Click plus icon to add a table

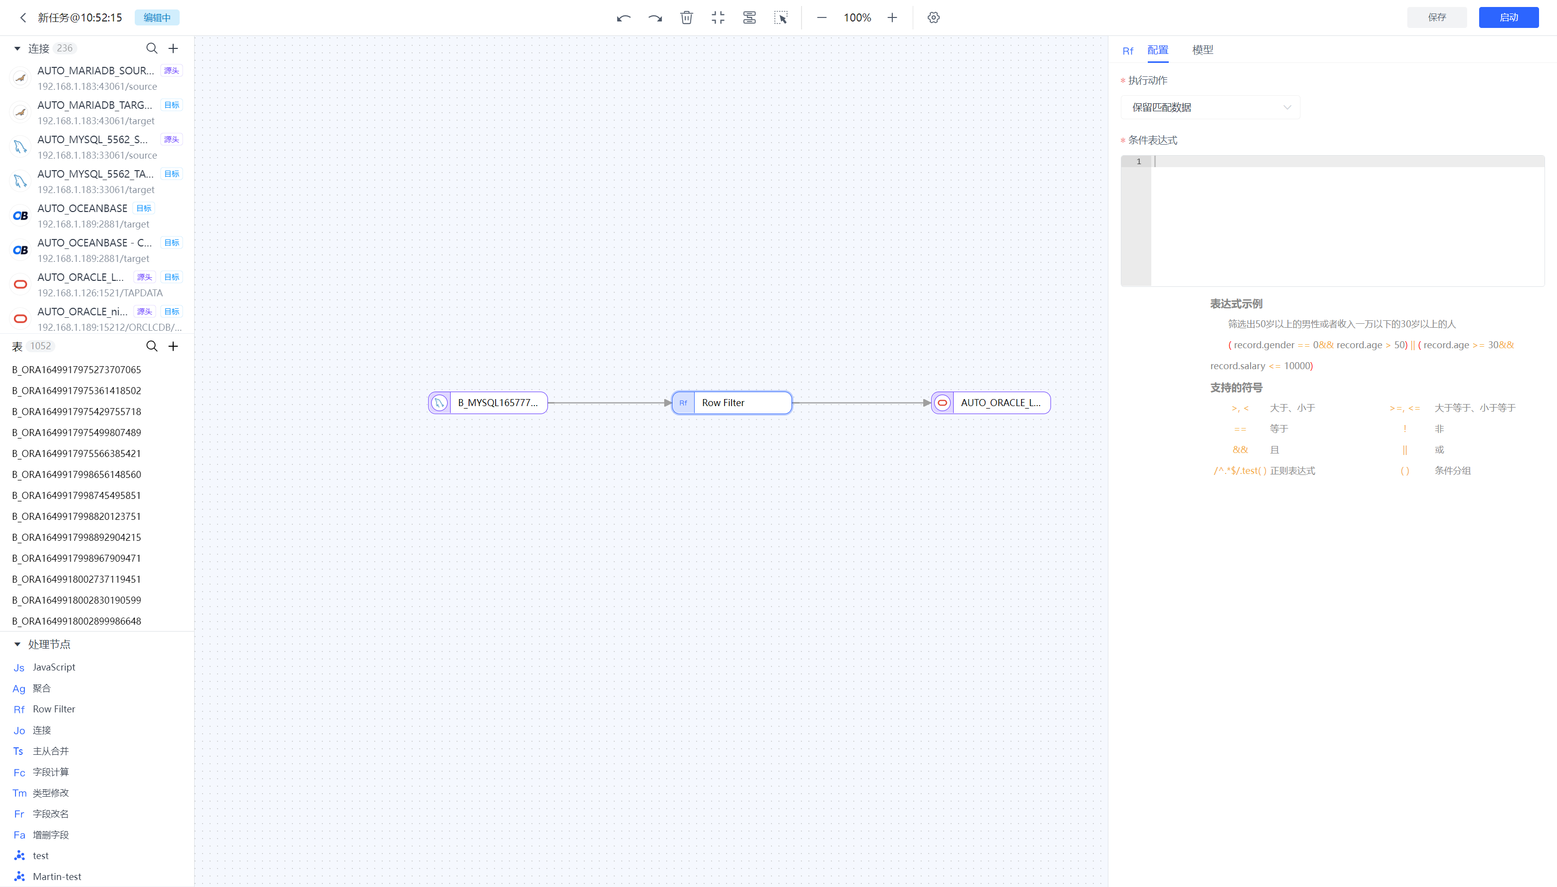[x=173, y=346]
